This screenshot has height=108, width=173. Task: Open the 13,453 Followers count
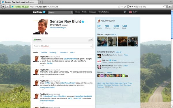[x=116, y=27]
